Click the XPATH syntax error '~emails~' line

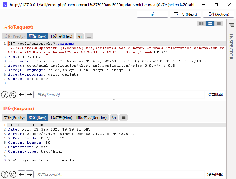pos(43,160)
